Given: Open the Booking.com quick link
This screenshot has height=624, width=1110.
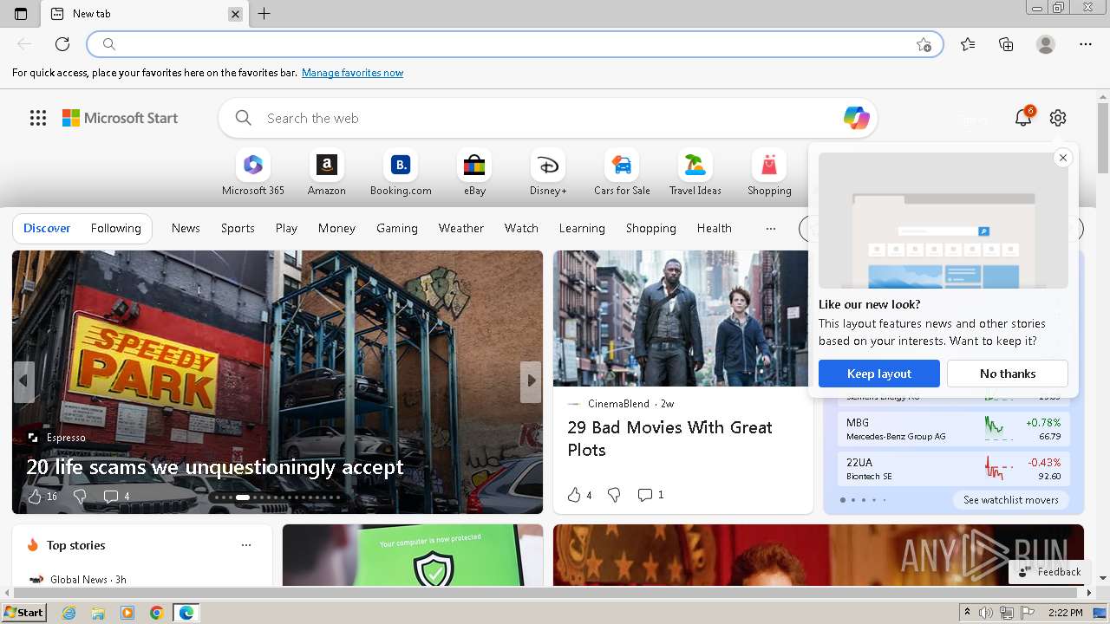Looking at the screenshot, I should (x=401, y=172).
